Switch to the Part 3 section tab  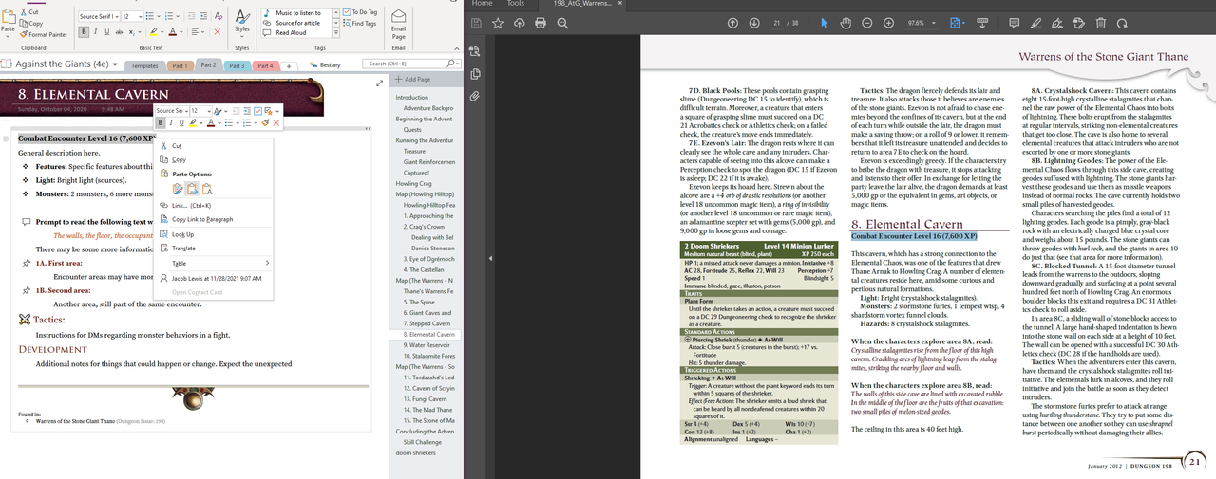pyautogui.click(x=237, y=65)
